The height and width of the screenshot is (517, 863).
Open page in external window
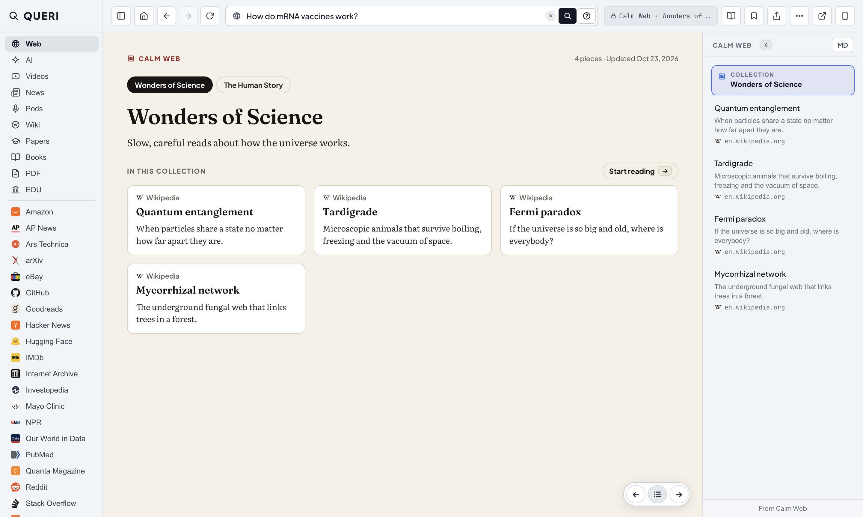[x=822, y=16]
